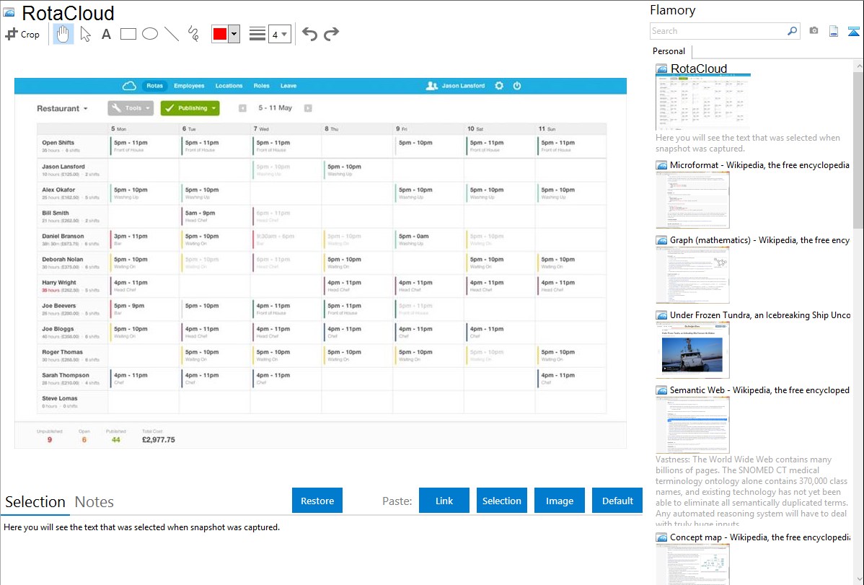Viewport: 864px width, 585px height.
Task: Click the Microformat - Wikipedia title
Action: [x=759, y=165]
